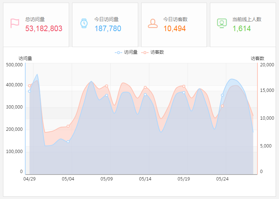Click the orange data point at 05/19

click(184, 86)
